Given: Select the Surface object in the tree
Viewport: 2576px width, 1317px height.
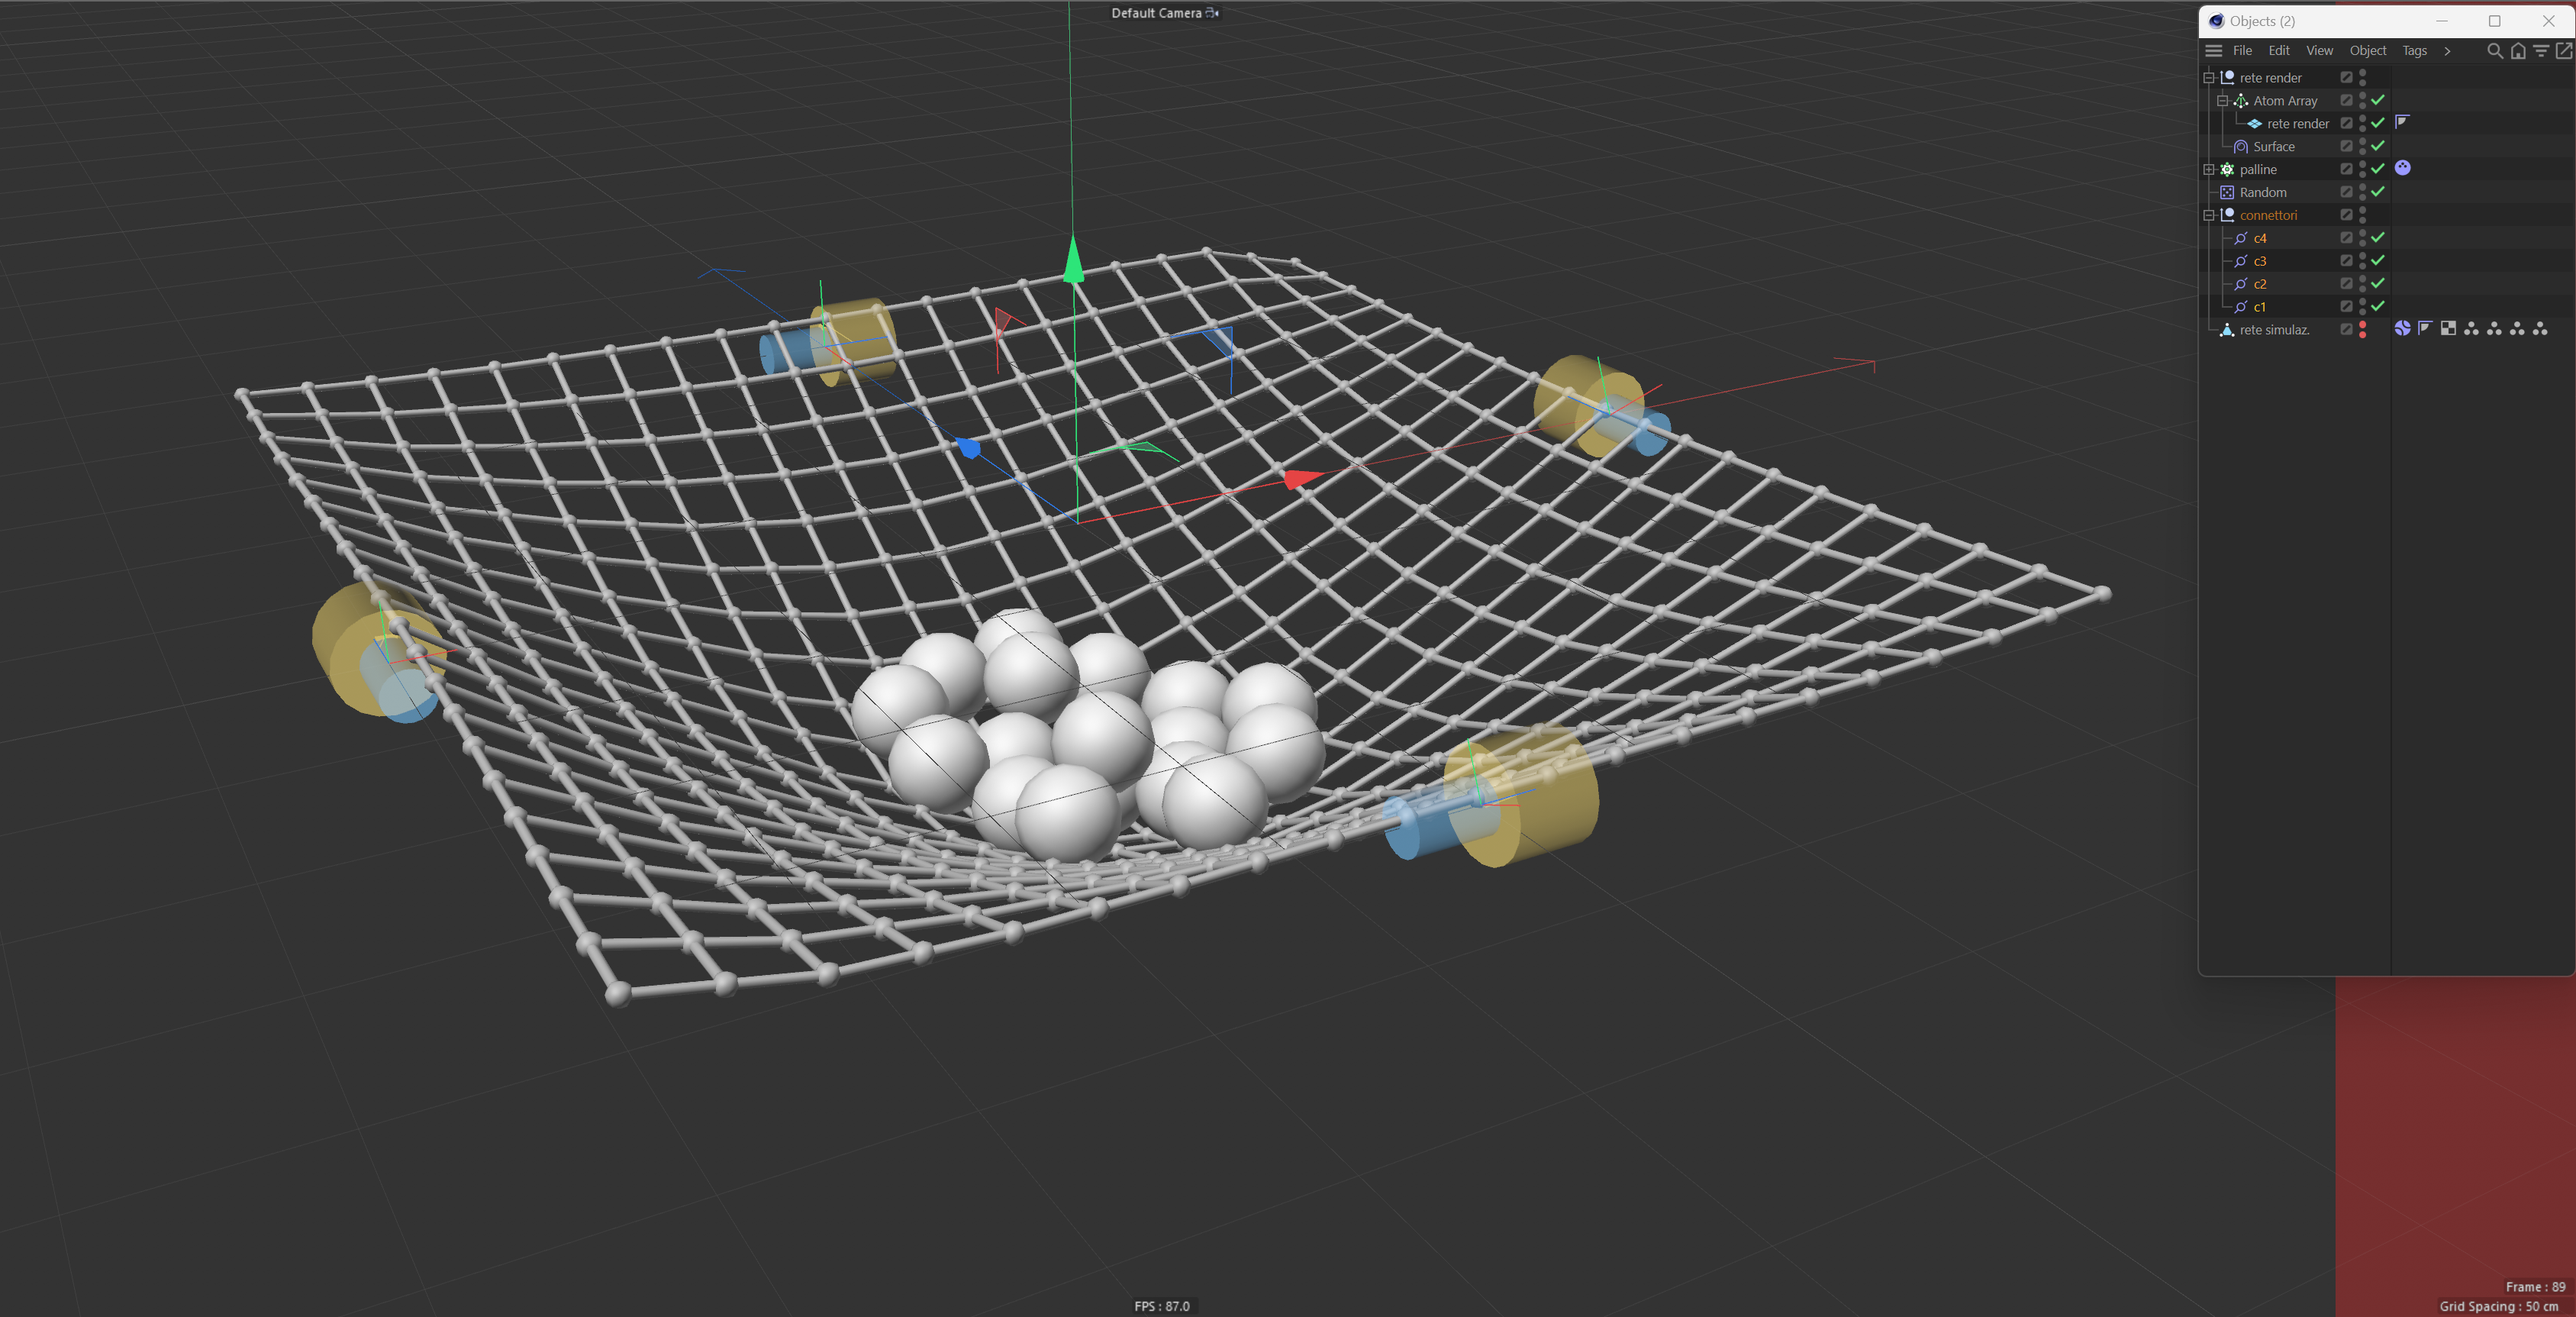Looking at the screenshot, I should [x=2273, y=146].
